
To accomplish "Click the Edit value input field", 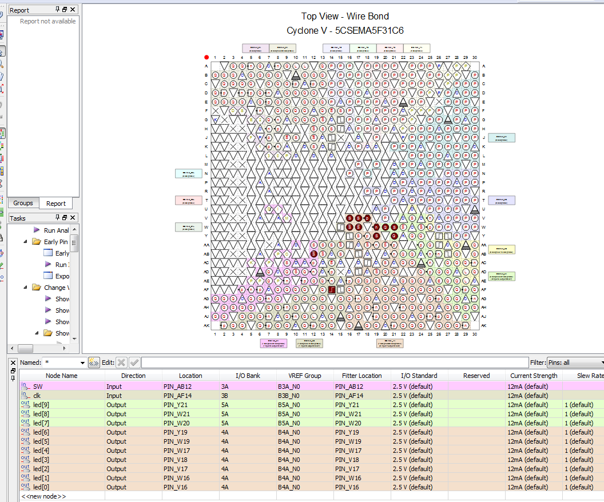I will tap(335, 362).
